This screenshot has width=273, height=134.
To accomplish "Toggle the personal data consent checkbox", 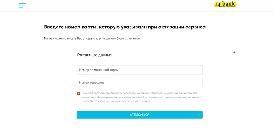I will point(78,93).
